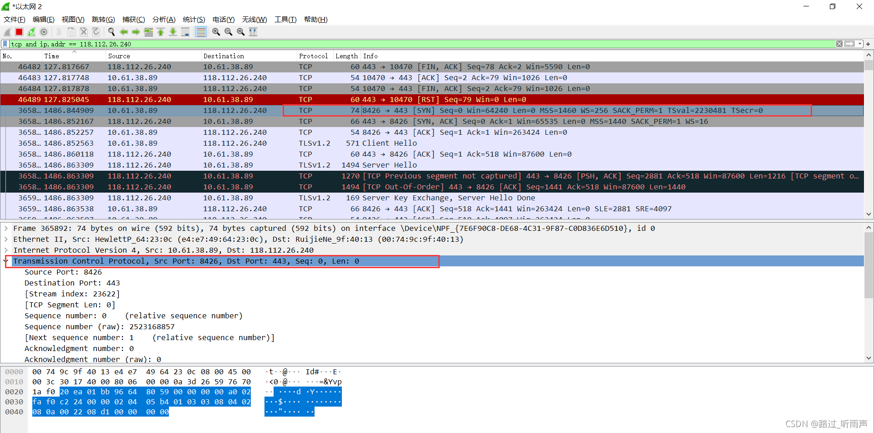
Task: Restart the current capture
Action: click(31, 32)
